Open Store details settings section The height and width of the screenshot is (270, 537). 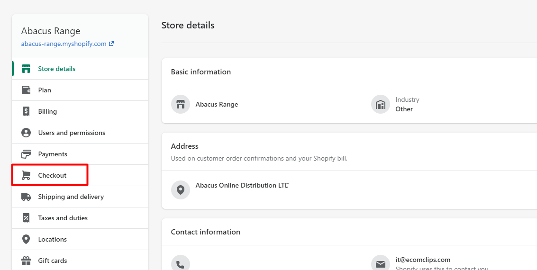pos(80,69)
